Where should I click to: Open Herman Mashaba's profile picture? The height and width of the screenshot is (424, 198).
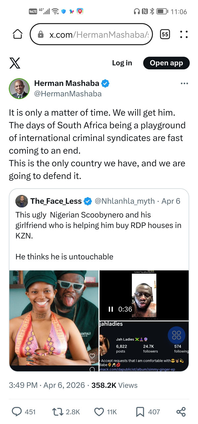tap(18, 89)
